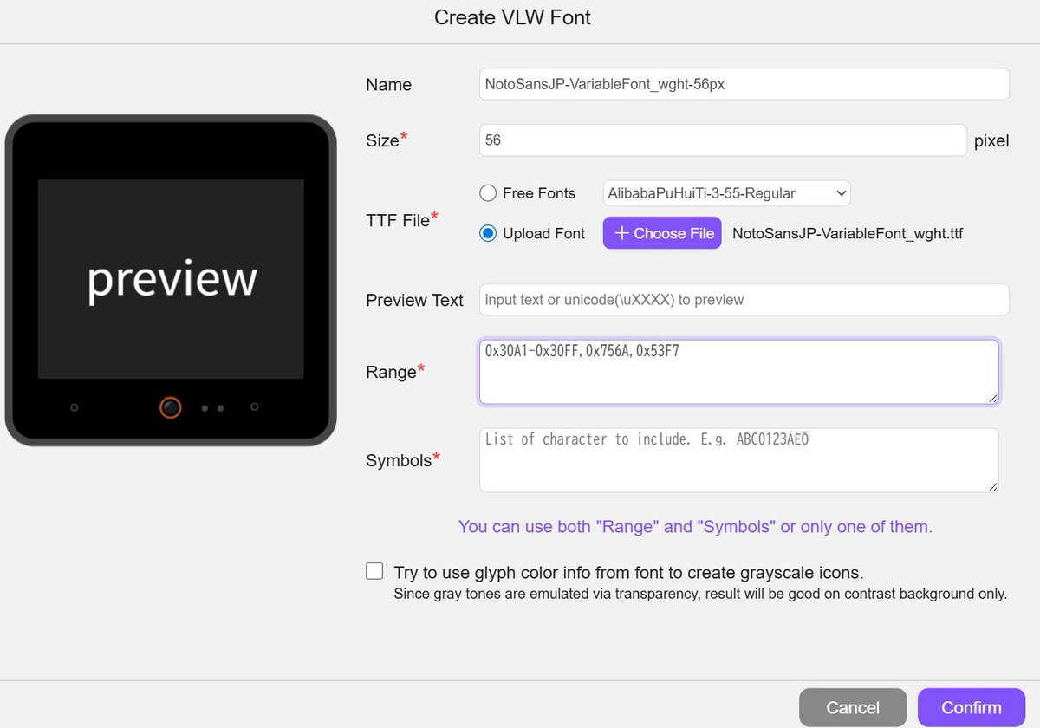Click the Cancel button
Image resolution: width=1040 pixels, height=728 pixels.
853,707
